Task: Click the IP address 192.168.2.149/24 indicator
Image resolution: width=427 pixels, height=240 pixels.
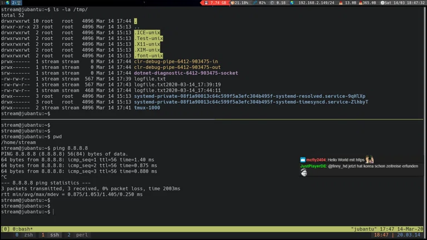Action: [x=315, y=3]
